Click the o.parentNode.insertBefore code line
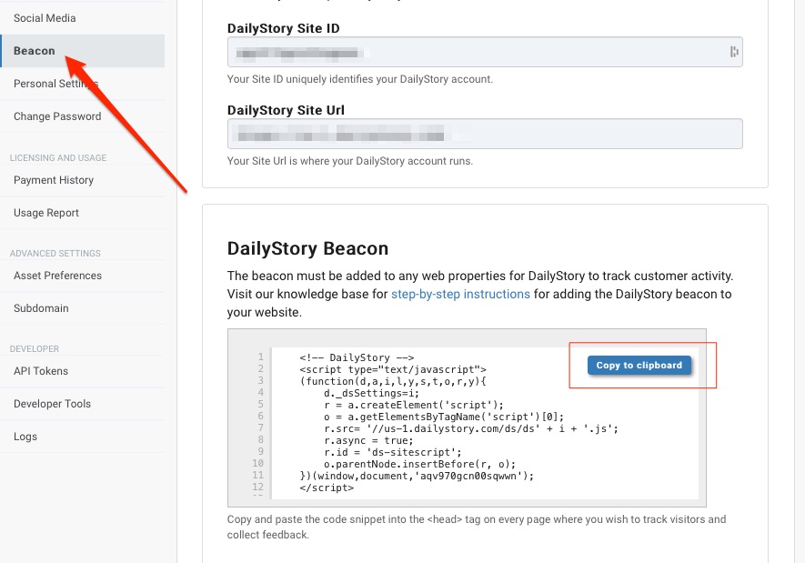Image resolution: width=805 pixels, height=563 pixels. (419, 464)
